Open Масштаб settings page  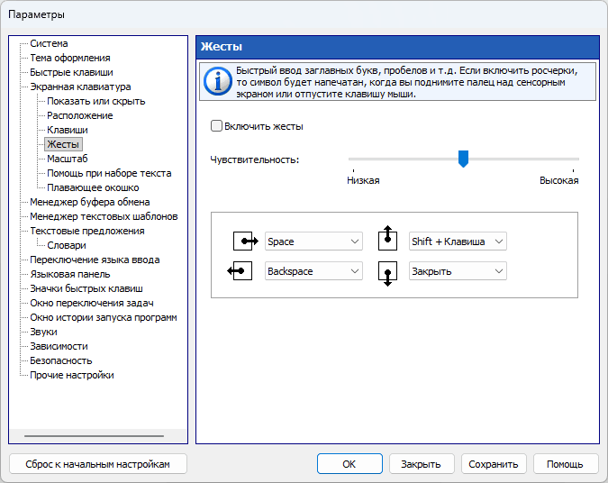click(x=68, y=159)
